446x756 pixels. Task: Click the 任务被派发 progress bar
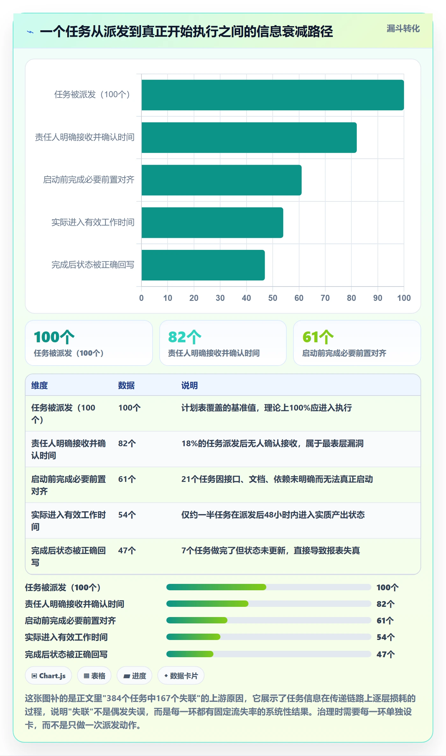click(x=269, y=587)
